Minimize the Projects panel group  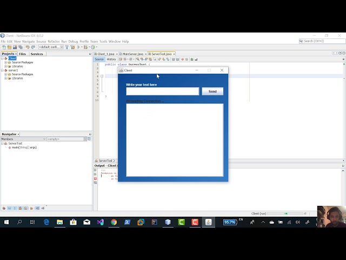point(90,54)
